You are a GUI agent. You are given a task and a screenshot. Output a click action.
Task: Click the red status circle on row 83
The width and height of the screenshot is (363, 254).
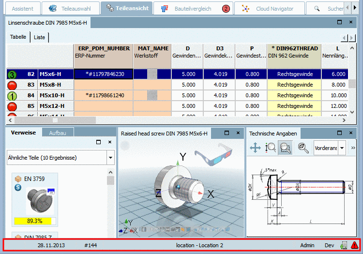[x=13, y=85]
